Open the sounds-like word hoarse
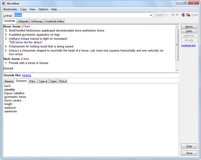 [26, 75]
